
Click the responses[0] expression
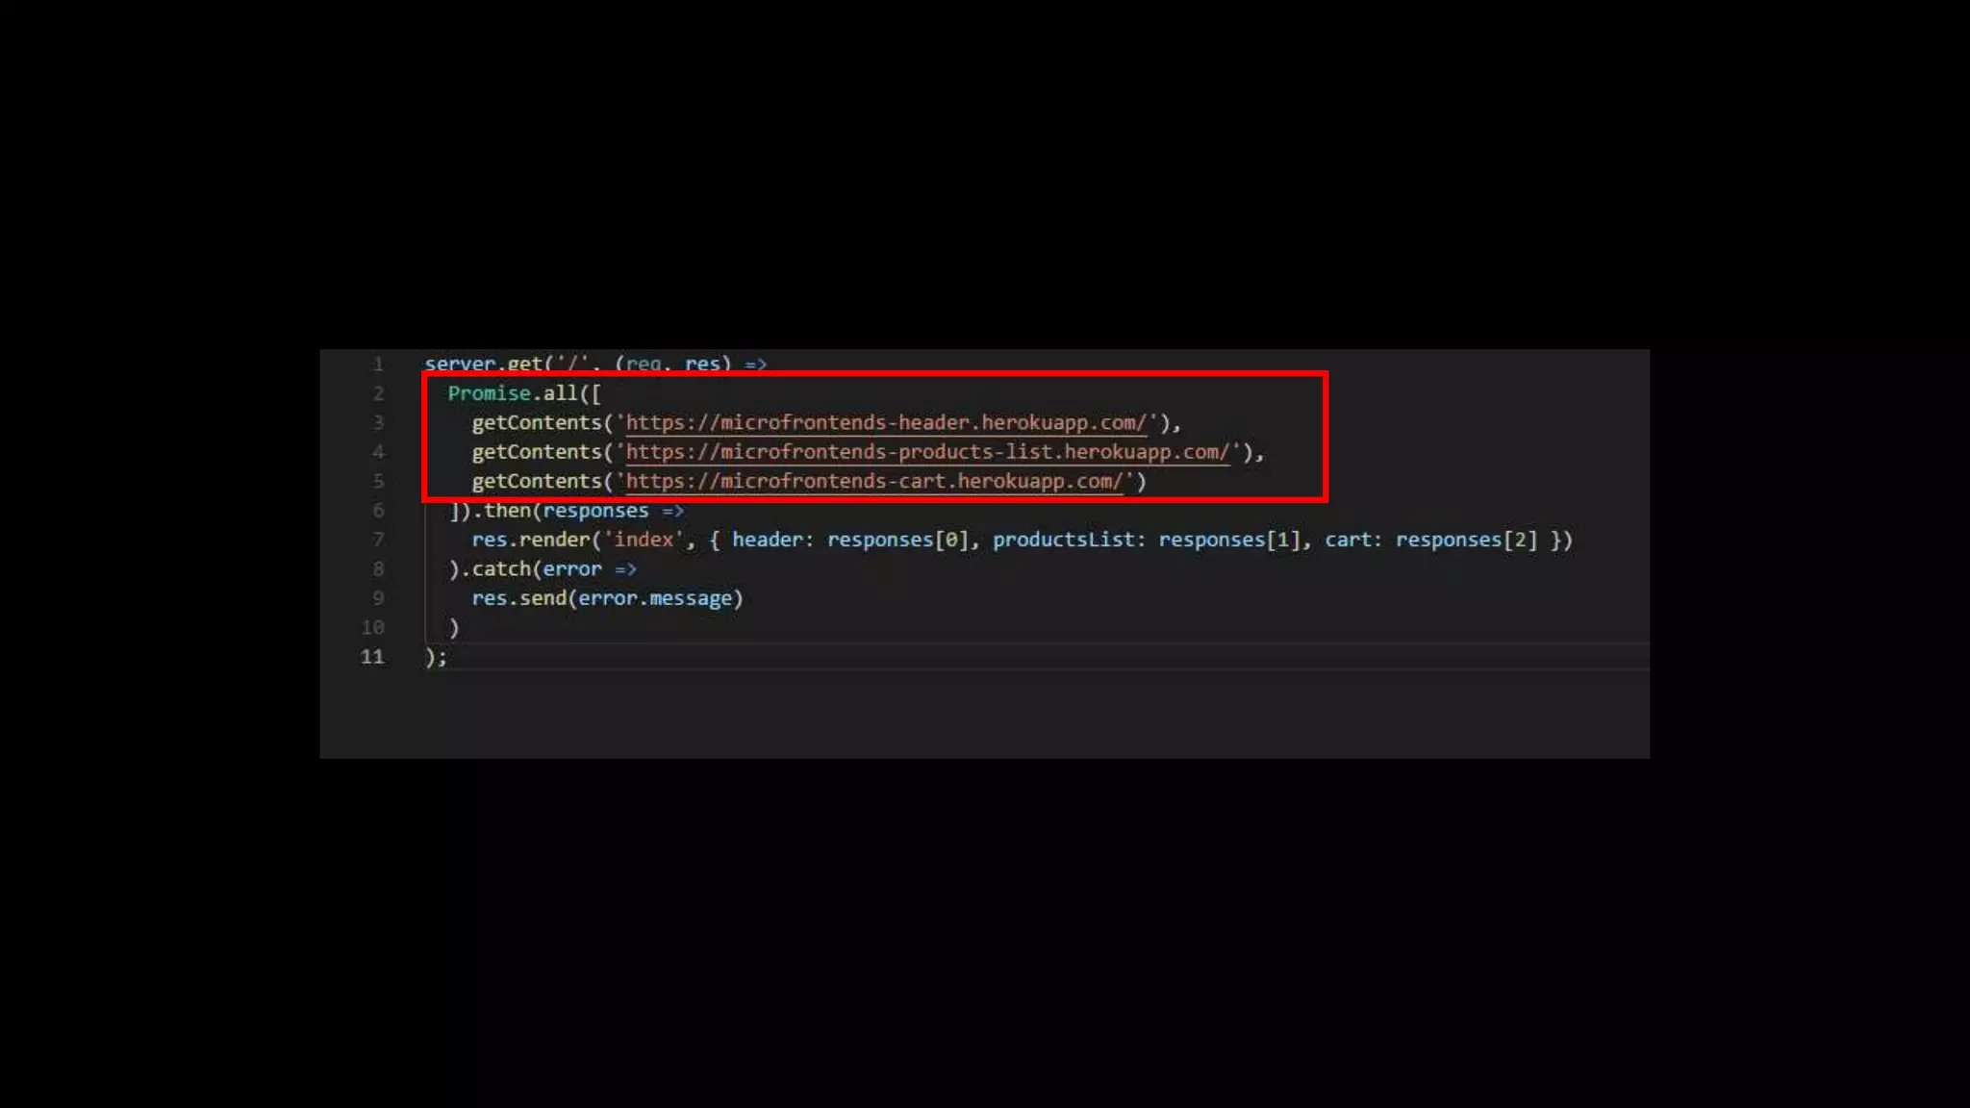[897, 540]
